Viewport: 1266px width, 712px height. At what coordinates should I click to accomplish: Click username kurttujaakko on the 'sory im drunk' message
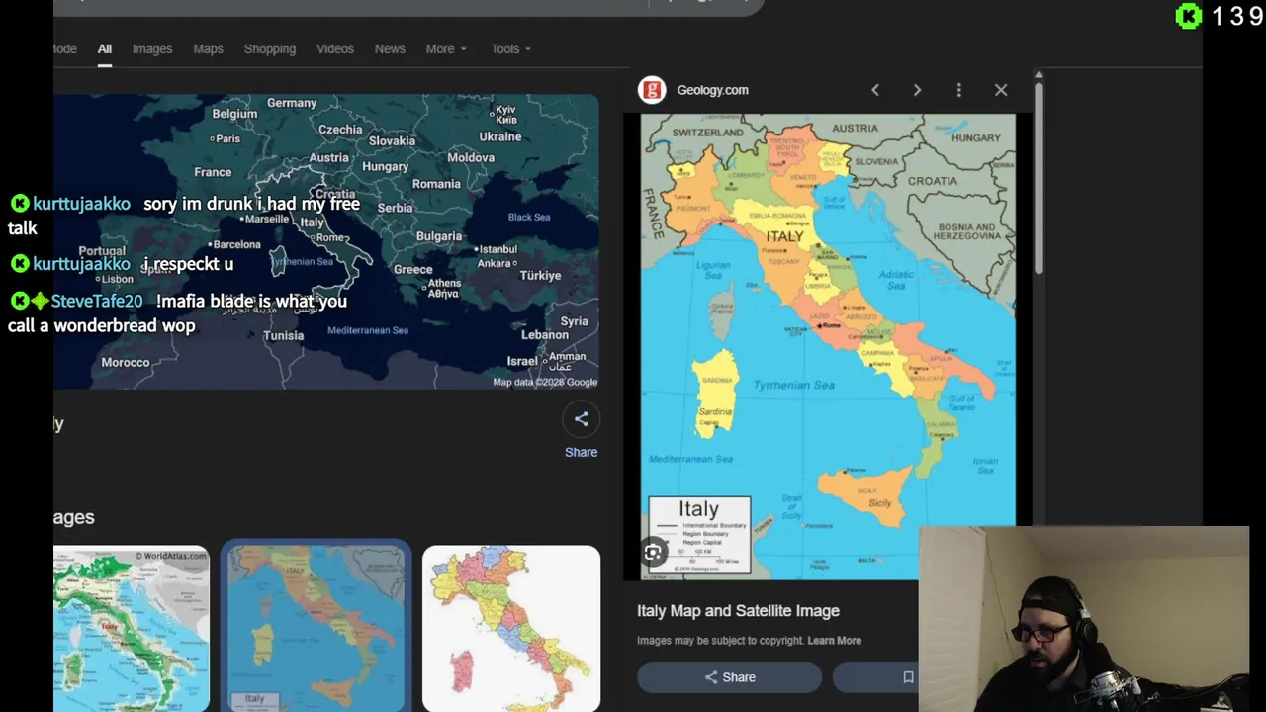point(81,204)
